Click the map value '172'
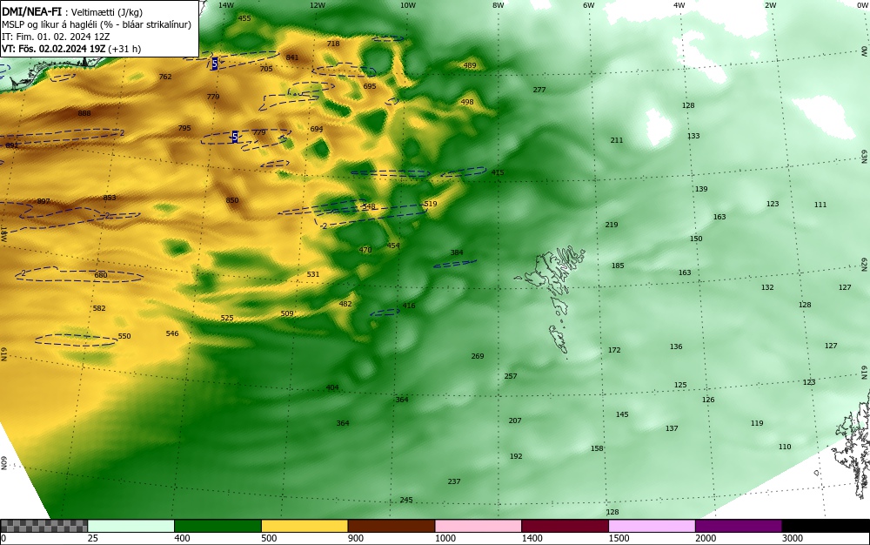The height and width of the screenshot is (545, 870). [x=614, y=350]
